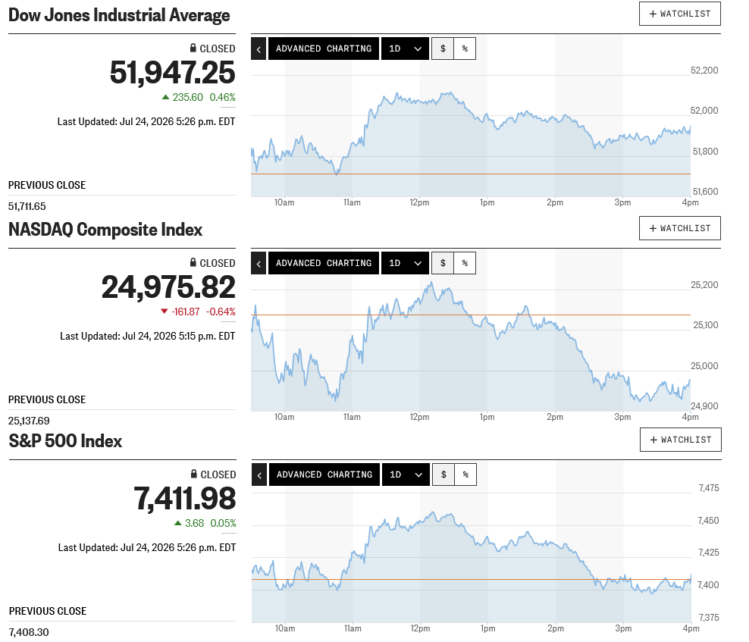This screenshot has width=749, height=642.
Task: Select dollar view on the S&P 500 chart
Action: click(x=443, y=474)
